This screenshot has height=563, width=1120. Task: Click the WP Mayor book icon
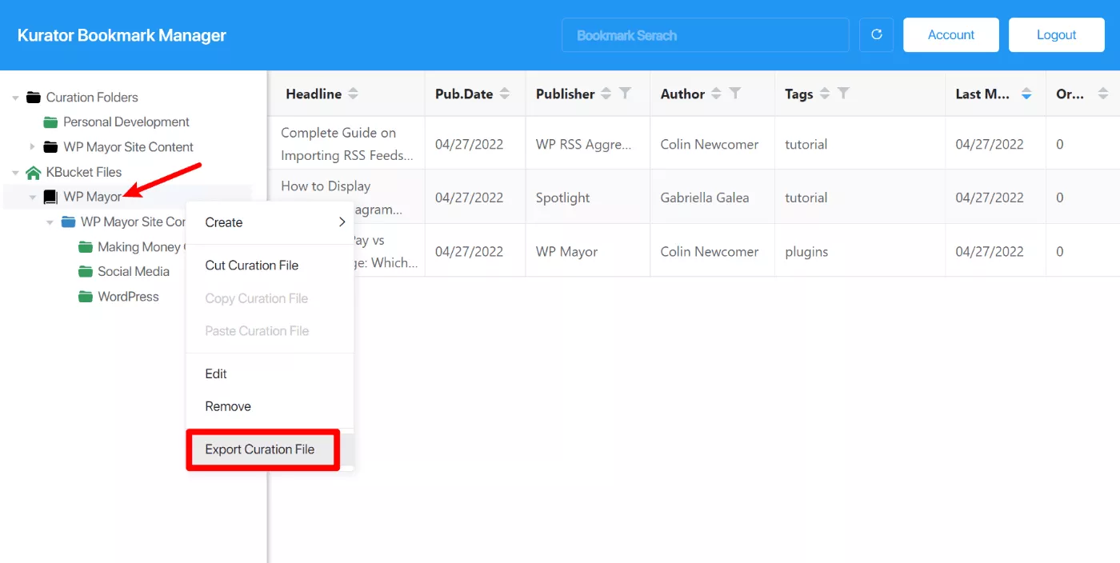50,197
